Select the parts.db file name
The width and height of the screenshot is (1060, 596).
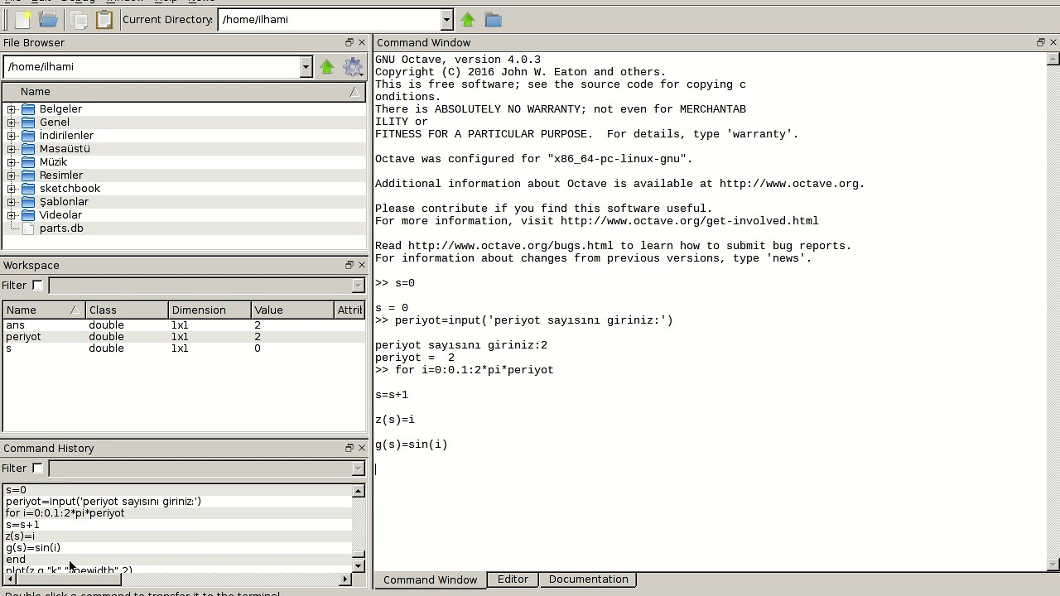pyautogui.click(x=61, y=228)
